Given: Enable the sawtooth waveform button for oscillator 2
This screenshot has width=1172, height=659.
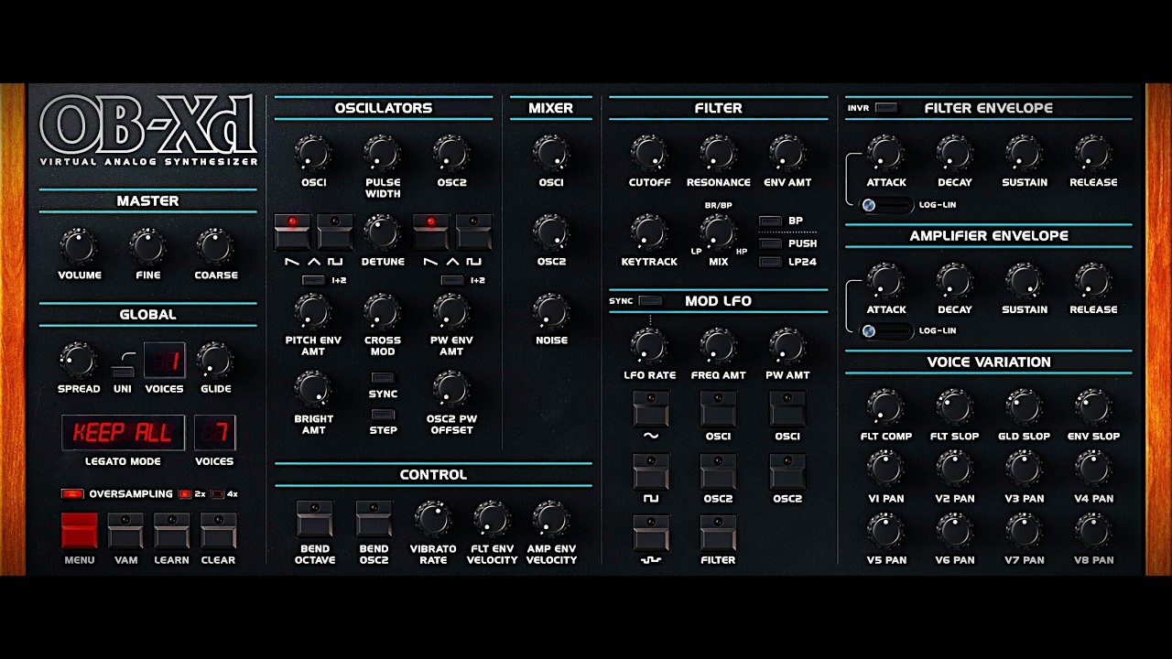Looking at the screenshot, I should coord(431,232).
